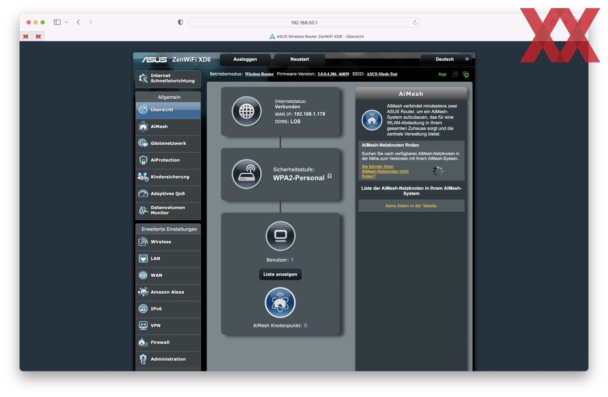
Task: Click the ASUS-Mesh-Test SSID link
Action: 382,74
